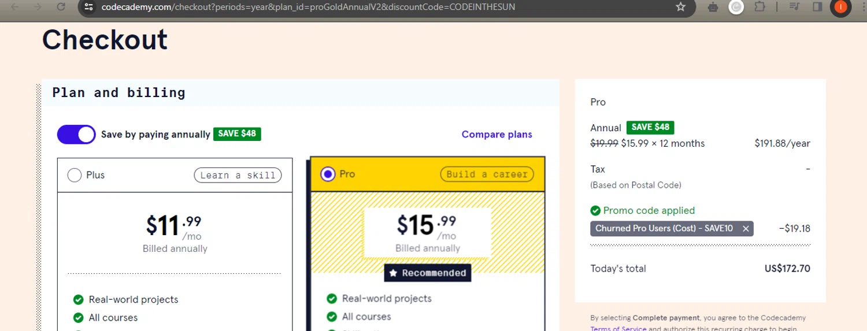Select the Plus plan radio button
Image resolution: width=867 pixels, height=331 pixels.
tap(74, 175)
